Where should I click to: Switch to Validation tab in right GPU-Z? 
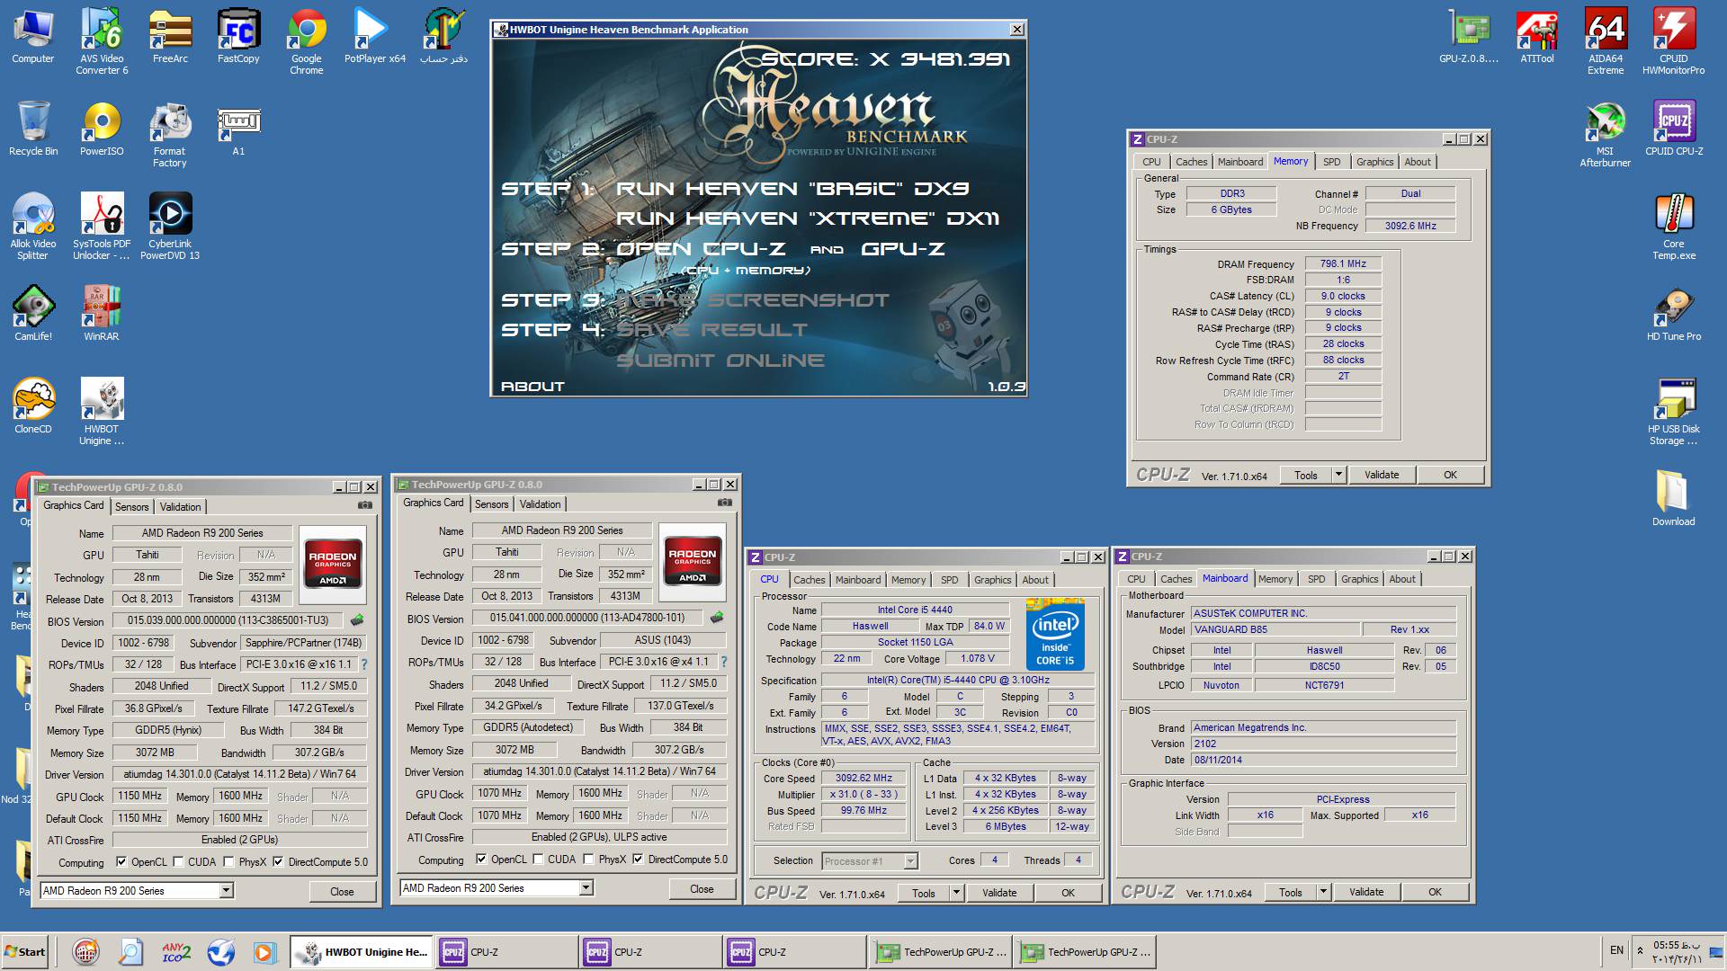pos(540,504)
